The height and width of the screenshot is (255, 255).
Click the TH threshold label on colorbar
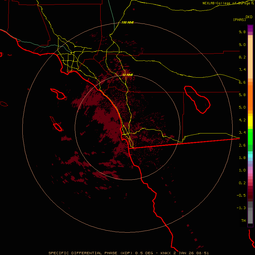[243, 221]
